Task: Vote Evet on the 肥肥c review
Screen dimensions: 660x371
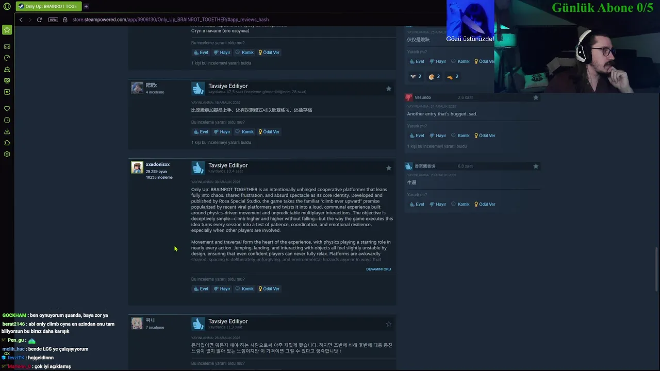Action: click(201, 132)
